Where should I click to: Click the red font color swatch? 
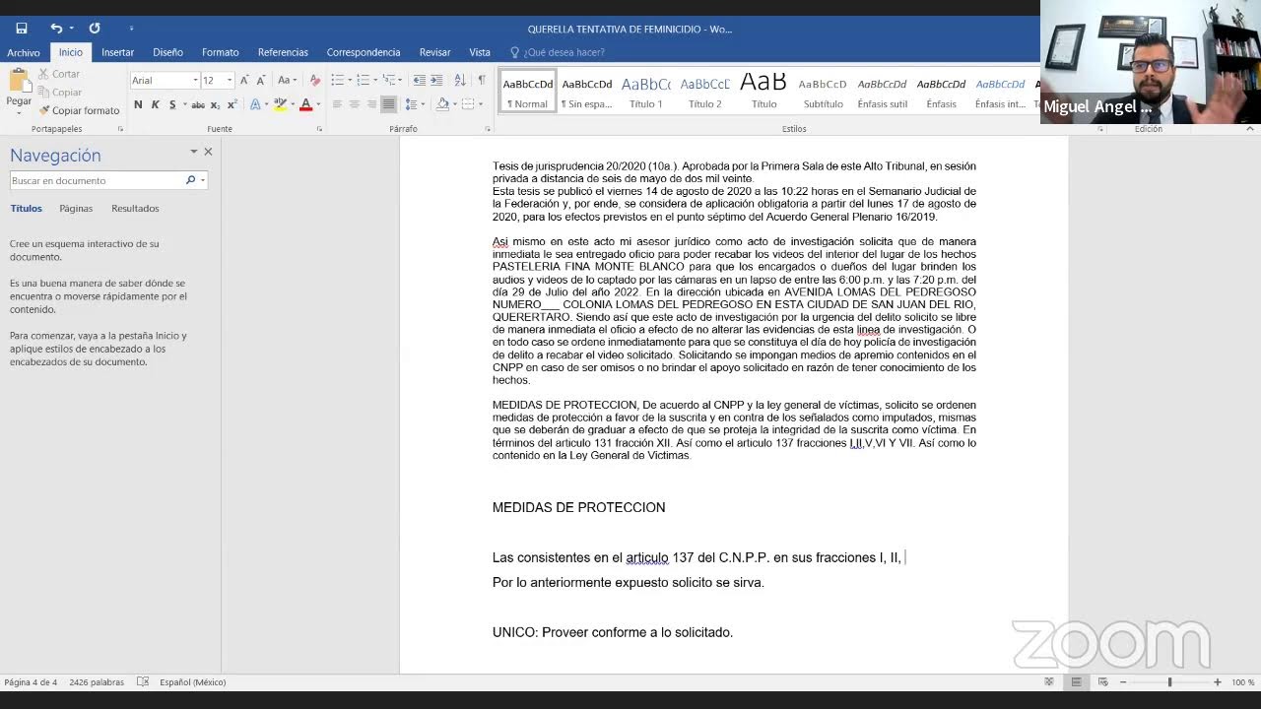click(305, 104)
